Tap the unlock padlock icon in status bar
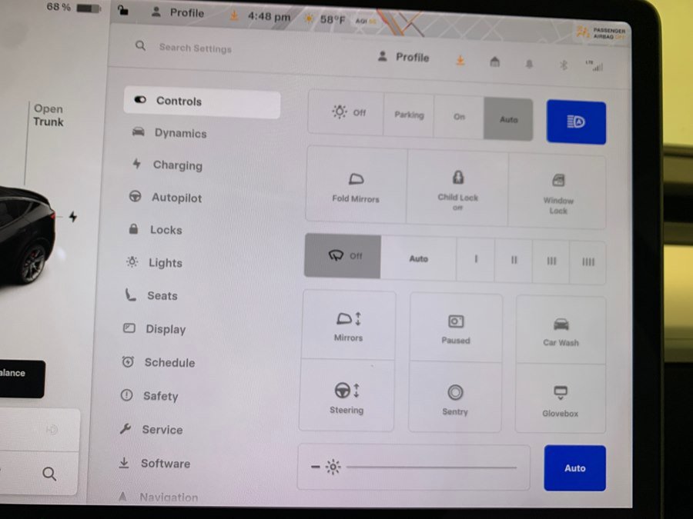Image resolution: width=693 pixels, height=519 pixels. (x=123, y=10)
